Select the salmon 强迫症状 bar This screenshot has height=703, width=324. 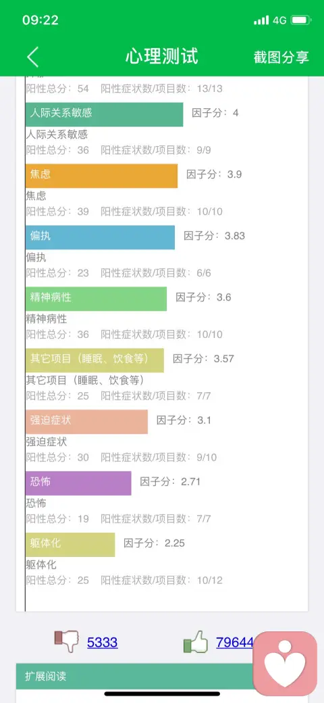tap(87, 421)
